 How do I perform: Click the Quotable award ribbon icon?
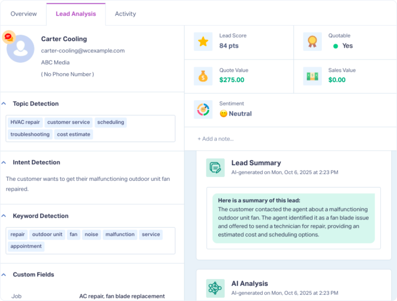(x=312, y=42)
